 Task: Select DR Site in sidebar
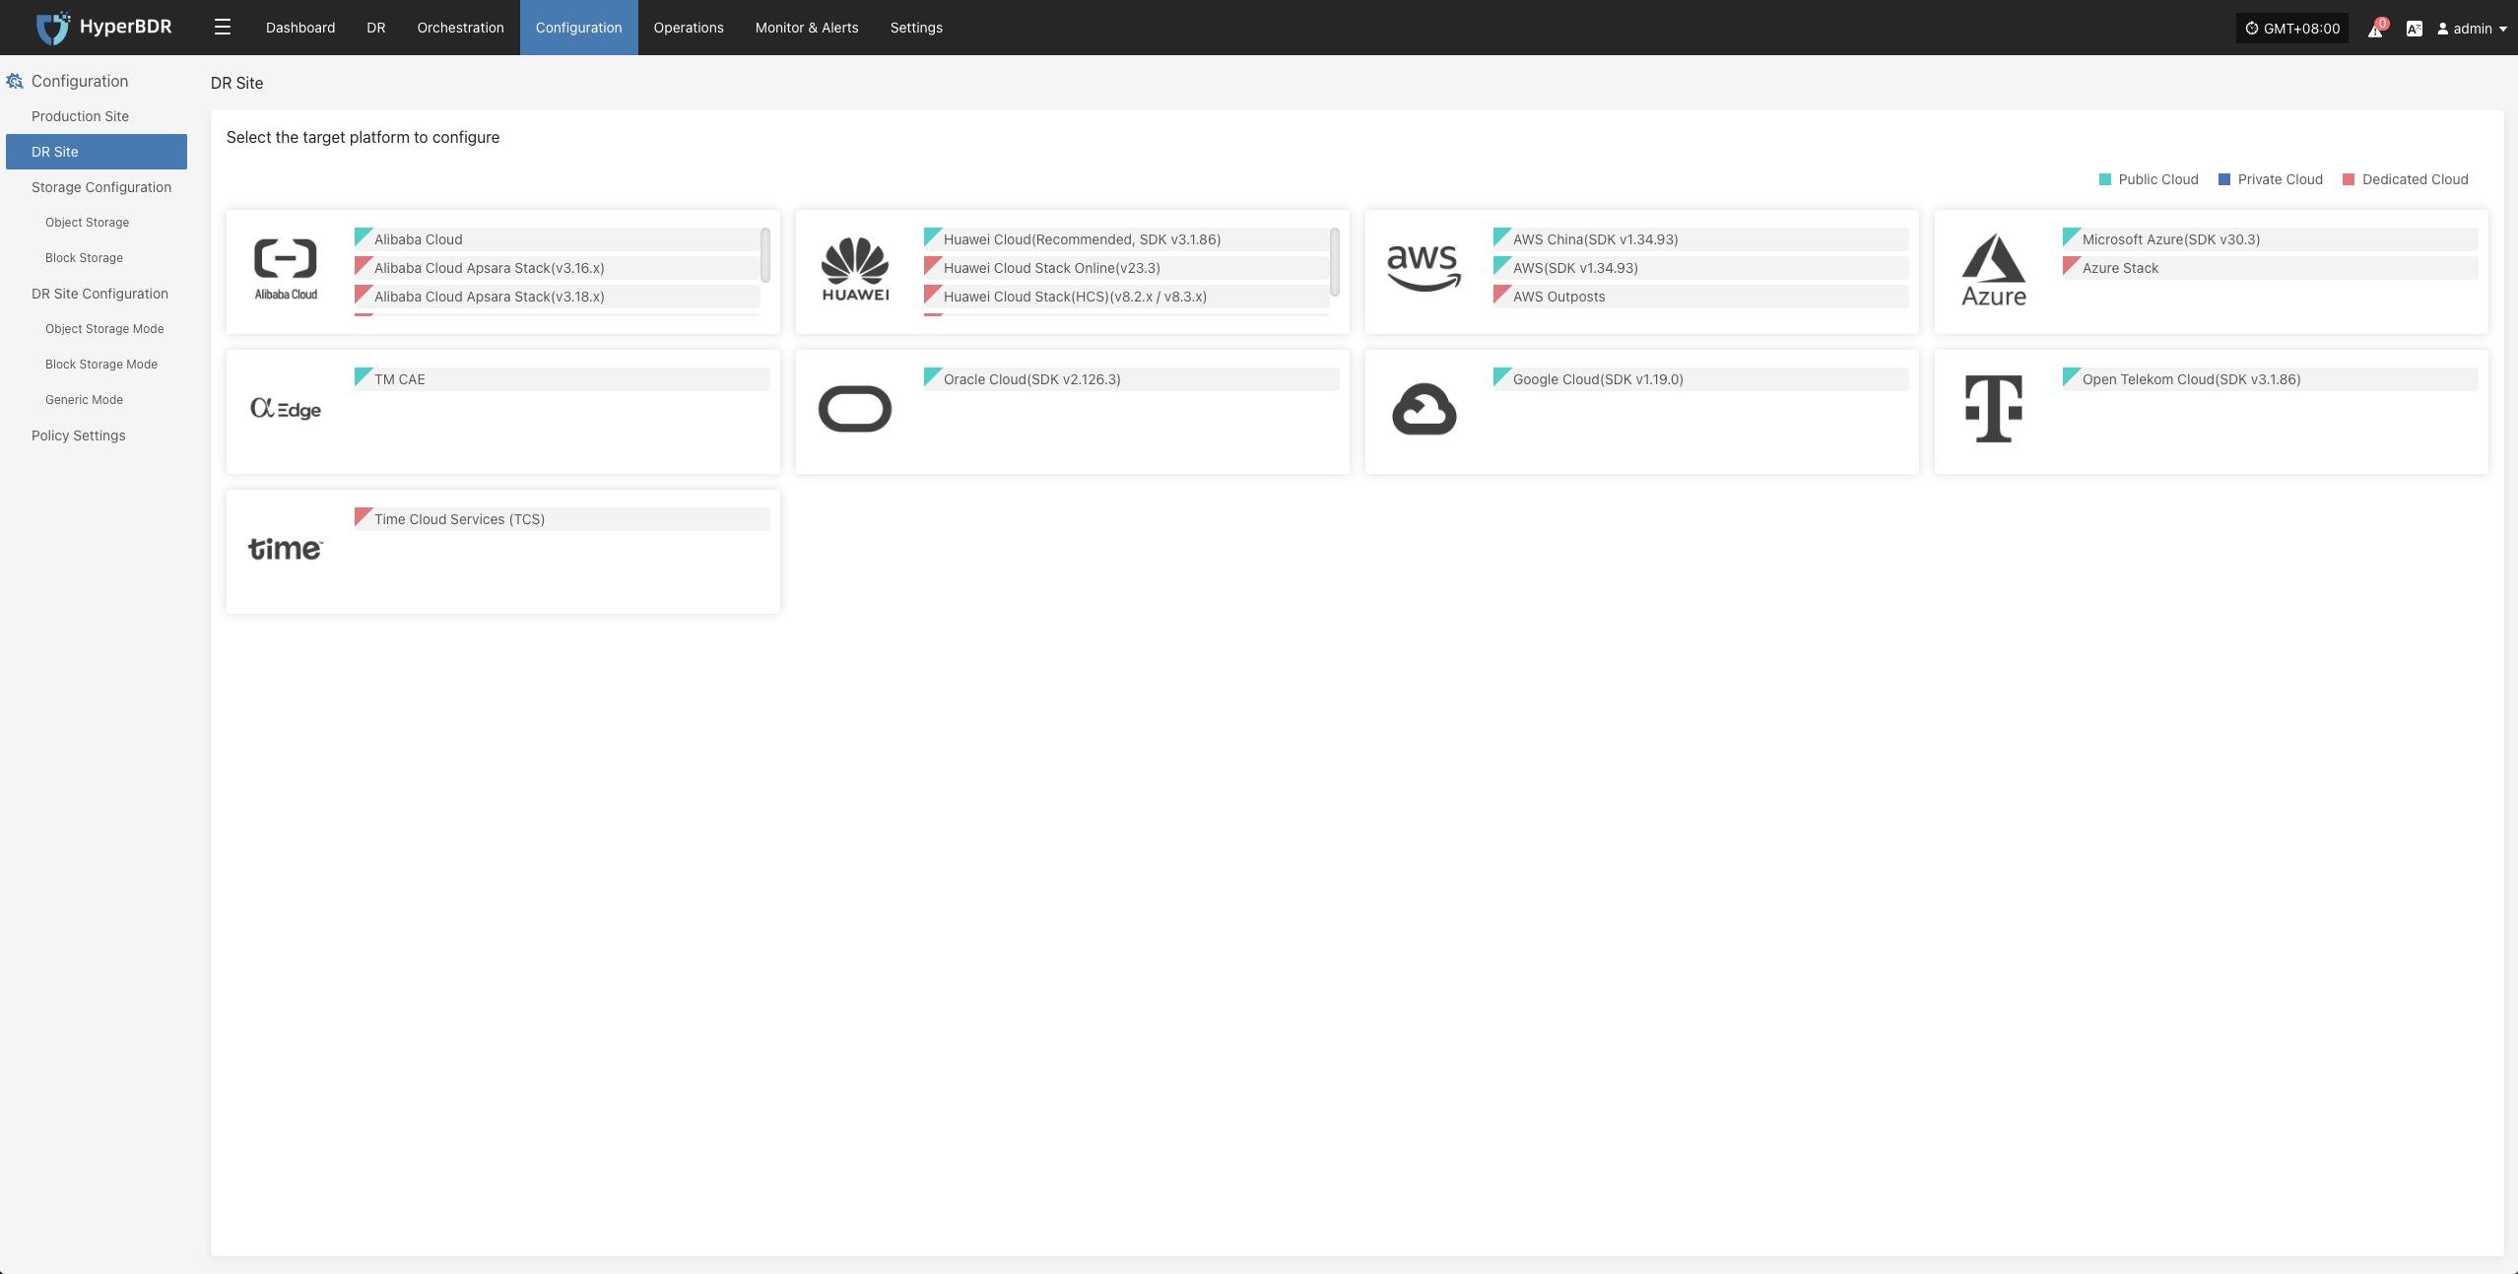tap(97, 152)
